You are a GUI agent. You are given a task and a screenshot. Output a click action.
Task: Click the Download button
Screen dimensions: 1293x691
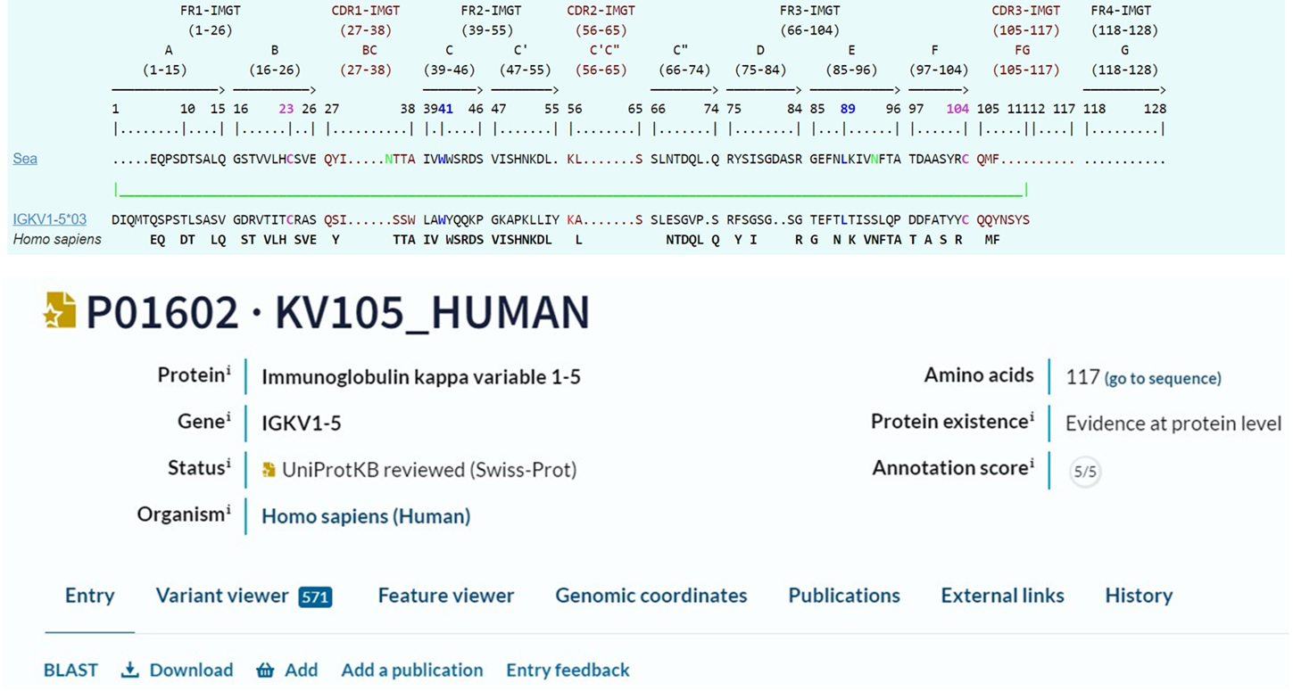(x=178, y=670)
